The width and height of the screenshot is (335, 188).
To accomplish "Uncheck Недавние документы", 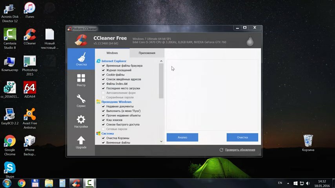I will (x=103, y=106).
